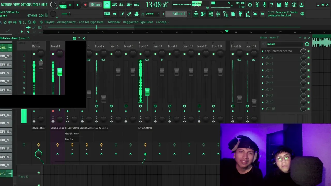331x186 pixels.
Task: Click the undo history icon
Action: pyautogui.click(x=250, y=5)
